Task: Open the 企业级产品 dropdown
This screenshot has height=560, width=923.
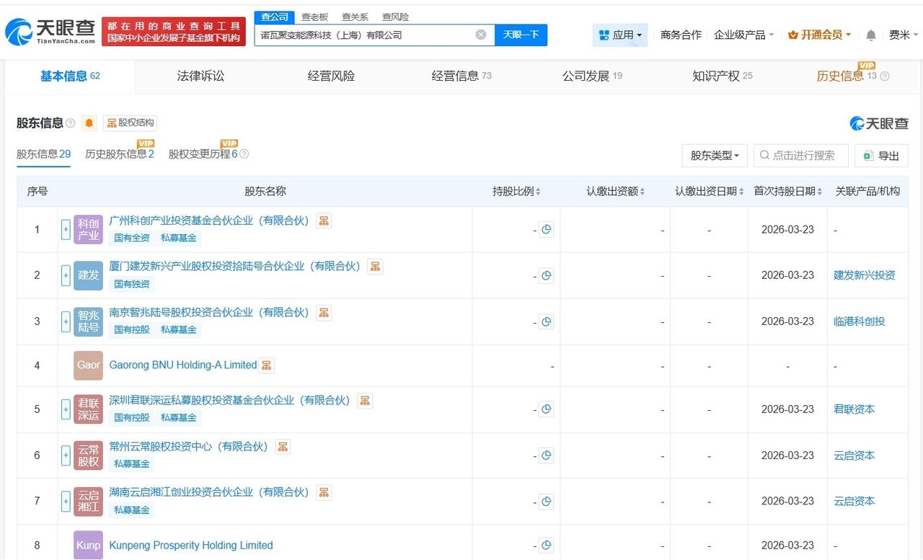Action: (x=743, y=35)
